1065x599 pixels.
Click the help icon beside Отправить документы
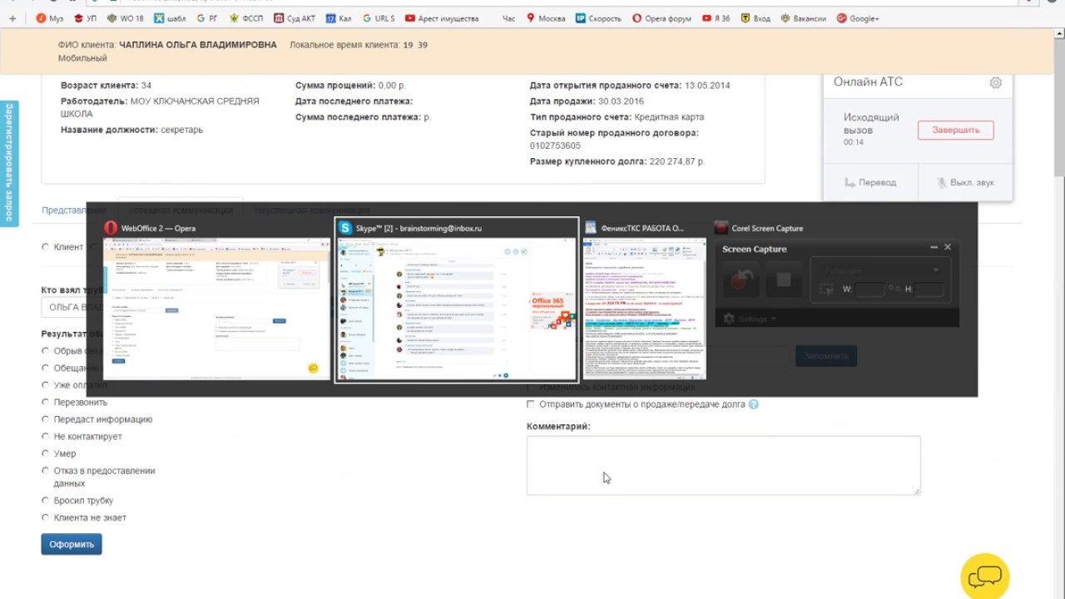pos(753,404)
